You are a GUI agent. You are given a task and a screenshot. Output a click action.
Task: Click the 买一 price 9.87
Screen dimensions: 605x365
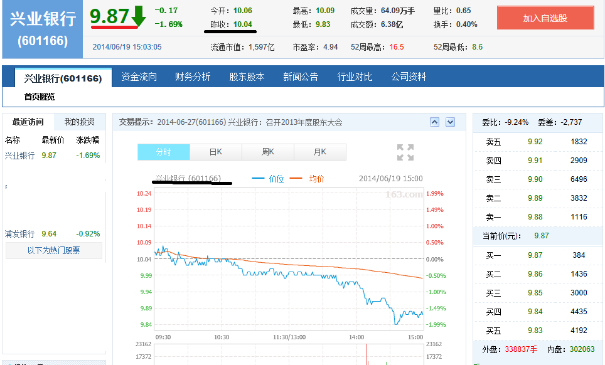[x=535, y=255]
